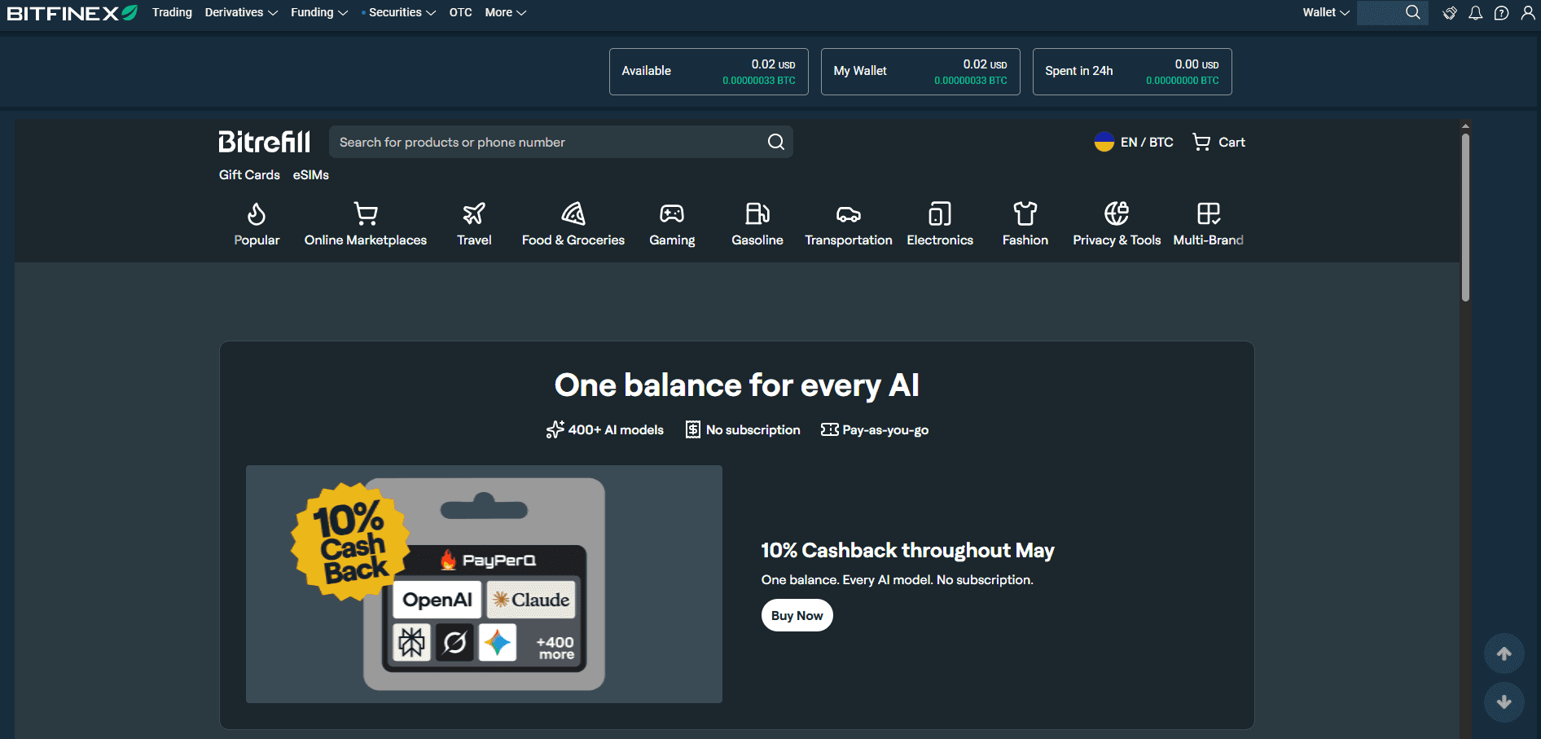Expand the Funding dropdown
Viewport: 1541px width, 739px height.
(x=319, y=12)
